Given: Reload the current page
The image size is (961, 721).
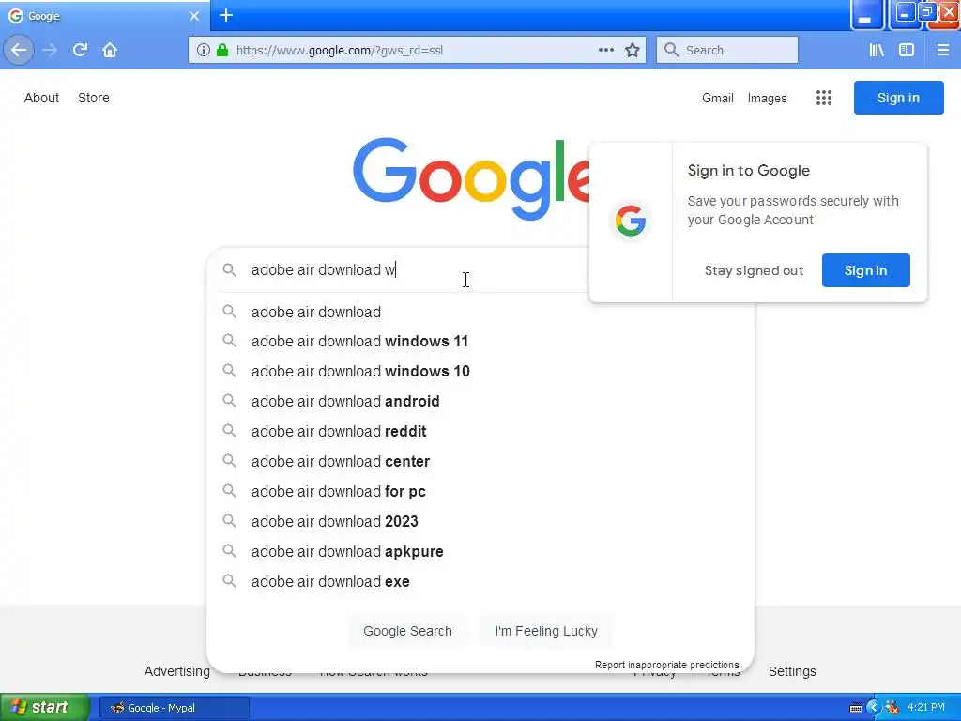Looking at the screenshot, I should pyautogui.click(x=80, y=51).
